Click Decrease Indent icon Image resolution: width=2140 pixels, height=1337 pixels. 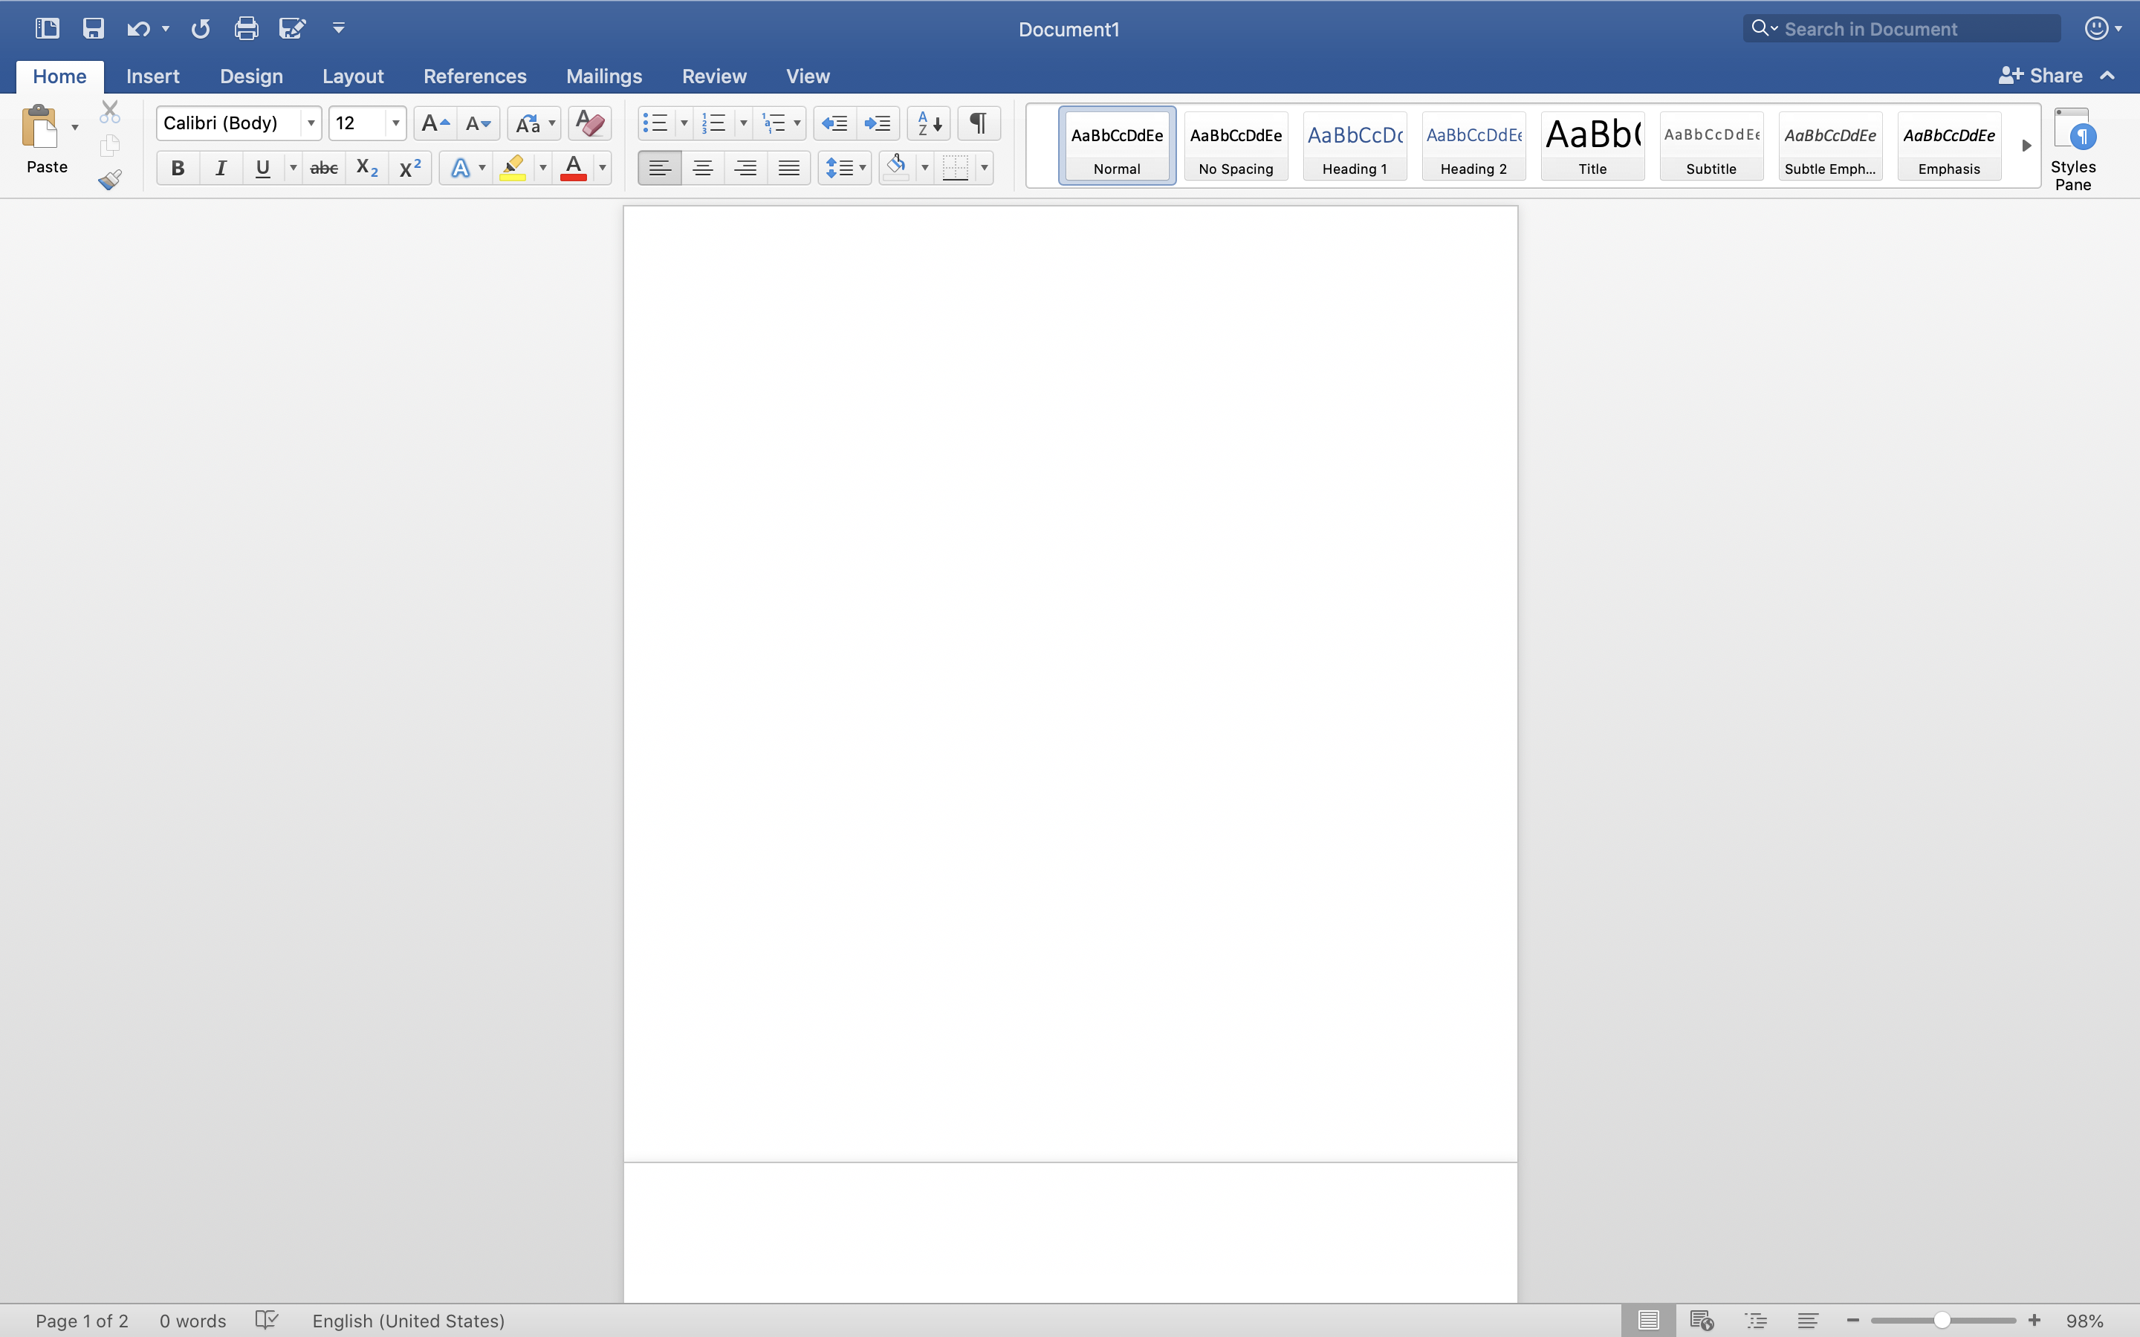tap(834, 123)
